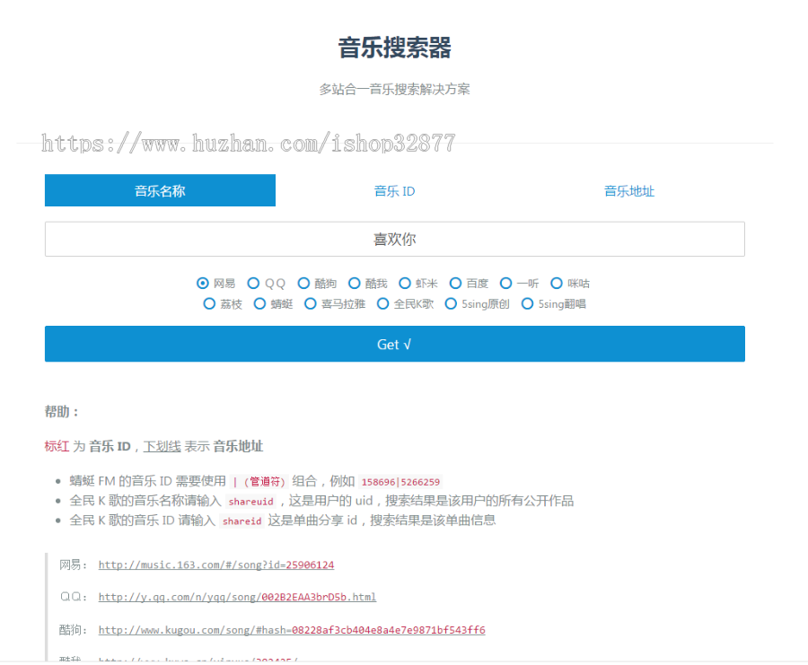Open the kugou.com song hash link
Screen dimensions: 808x665
(x=292, y=630)
